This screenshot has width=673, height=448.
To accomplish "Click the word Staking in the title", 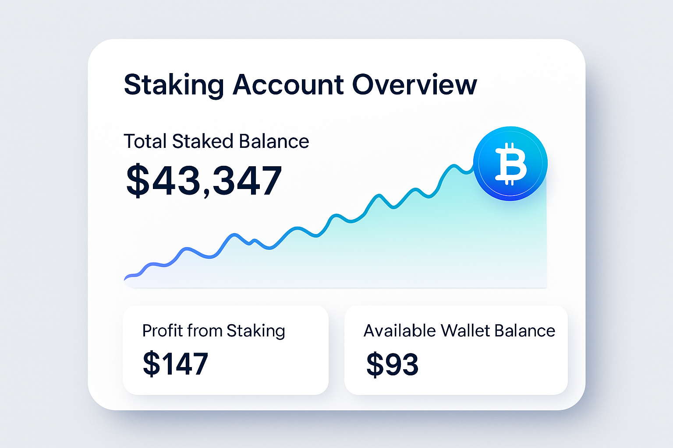I will (174, 85).
